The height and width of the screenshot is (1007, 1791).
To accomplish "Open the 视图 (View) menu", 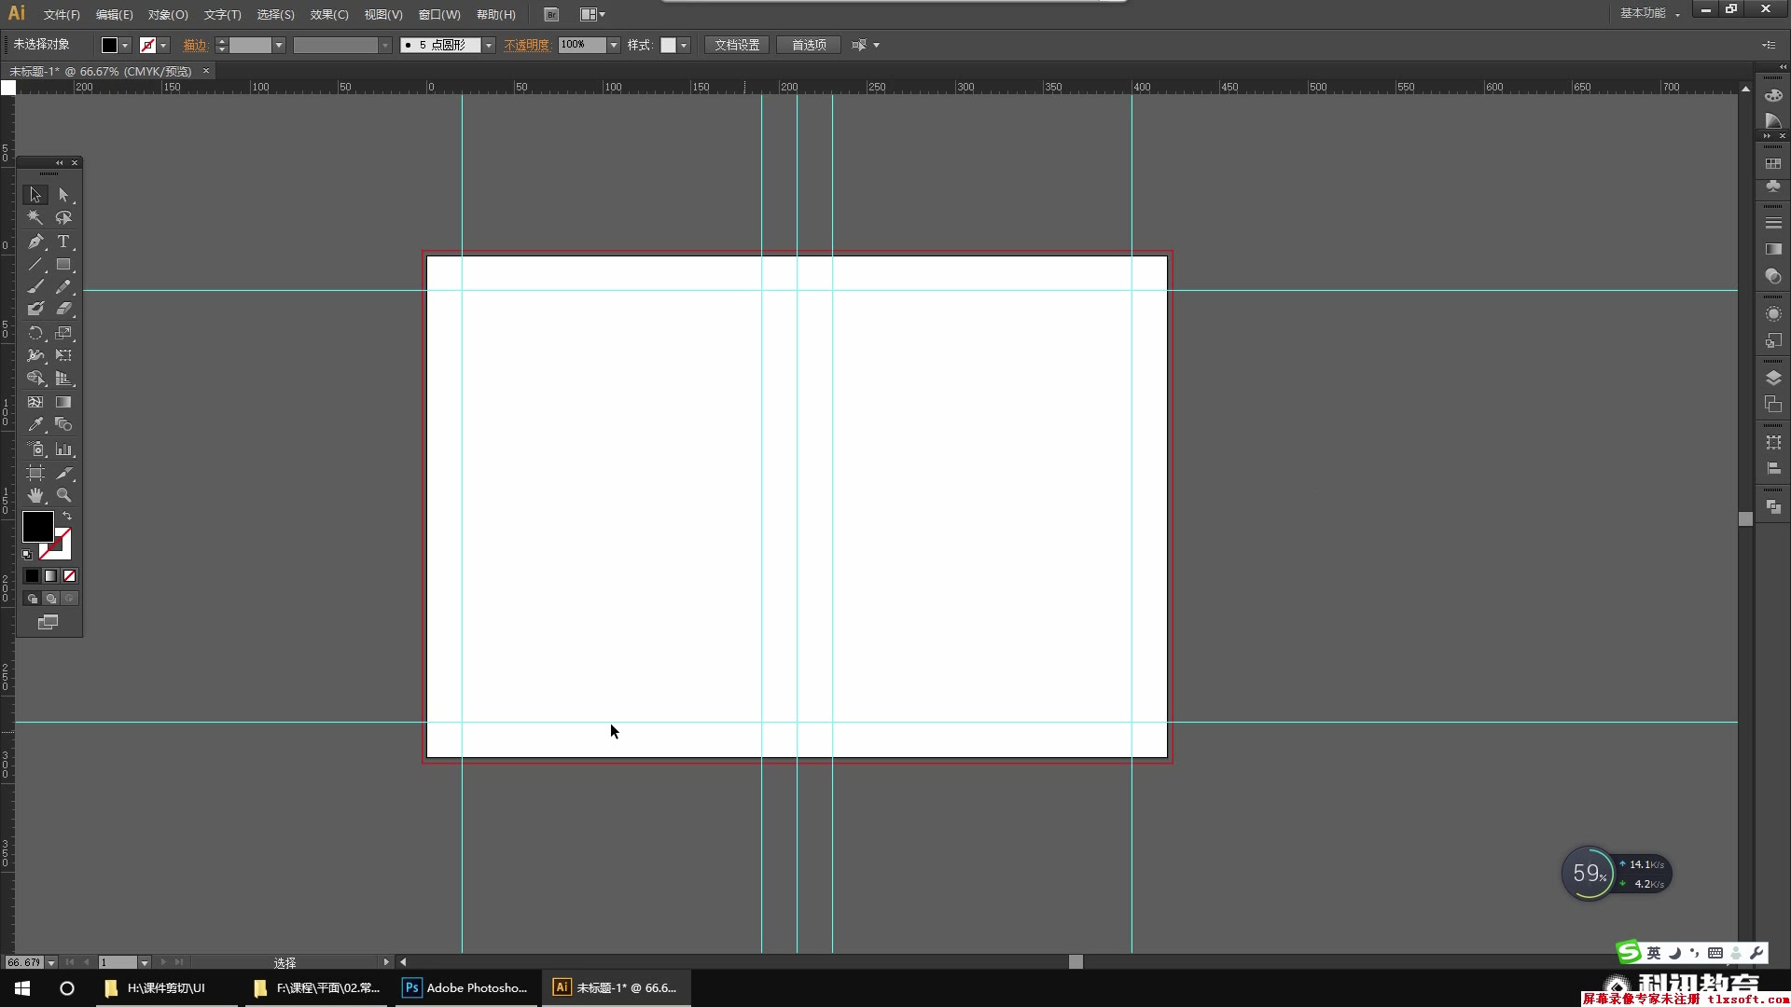I will 382,14.
